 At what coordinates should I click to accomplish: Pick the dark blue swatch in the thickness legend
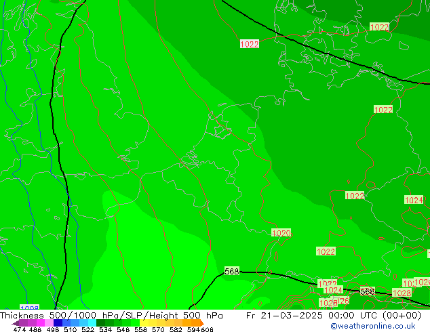(x=58, y=323)
